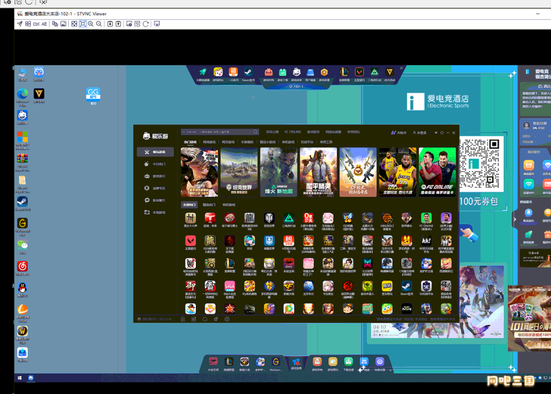Open Windows Start button on remote taskbar
This screenshot has height=394, width=551.
(20, 378)
